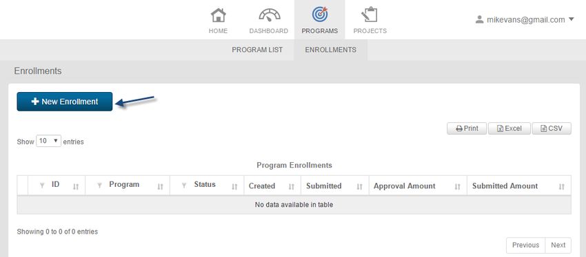The width and height of the screenshot is (586, 257).
Task: Sort by Submitted column arrows
Action: point(359,187)
